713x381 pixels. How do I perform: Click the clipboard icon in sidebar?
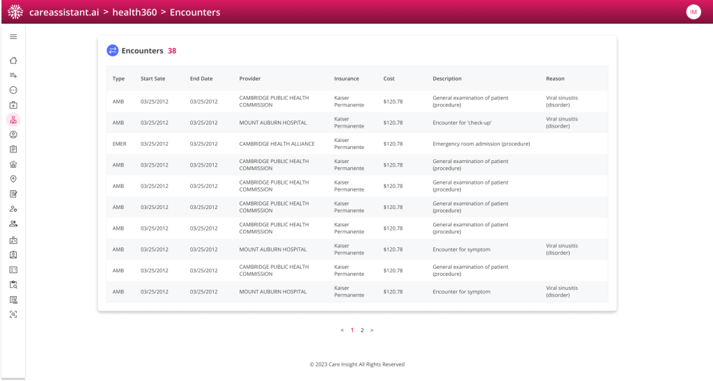click(x=13, y=149)
